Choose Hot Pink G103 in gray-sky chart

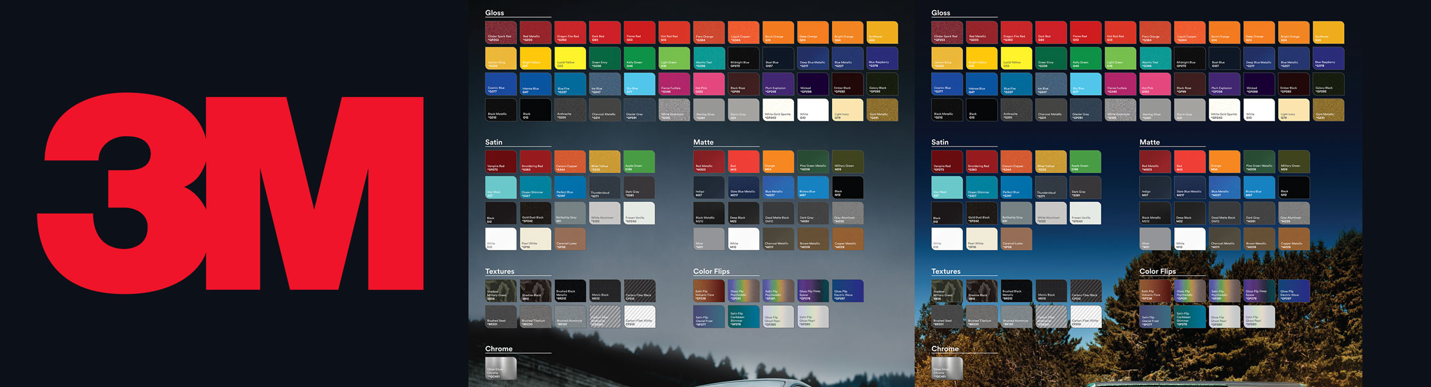709,84
